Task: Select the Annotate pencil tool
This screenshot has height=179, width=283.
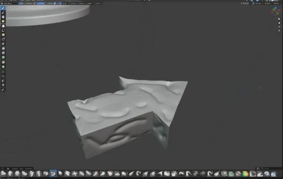Action: coord(3,89)
